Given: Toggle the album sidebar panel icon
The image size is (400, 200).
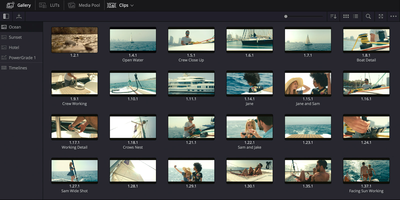Looking at the screenshot, I should (x=6, y=16).
